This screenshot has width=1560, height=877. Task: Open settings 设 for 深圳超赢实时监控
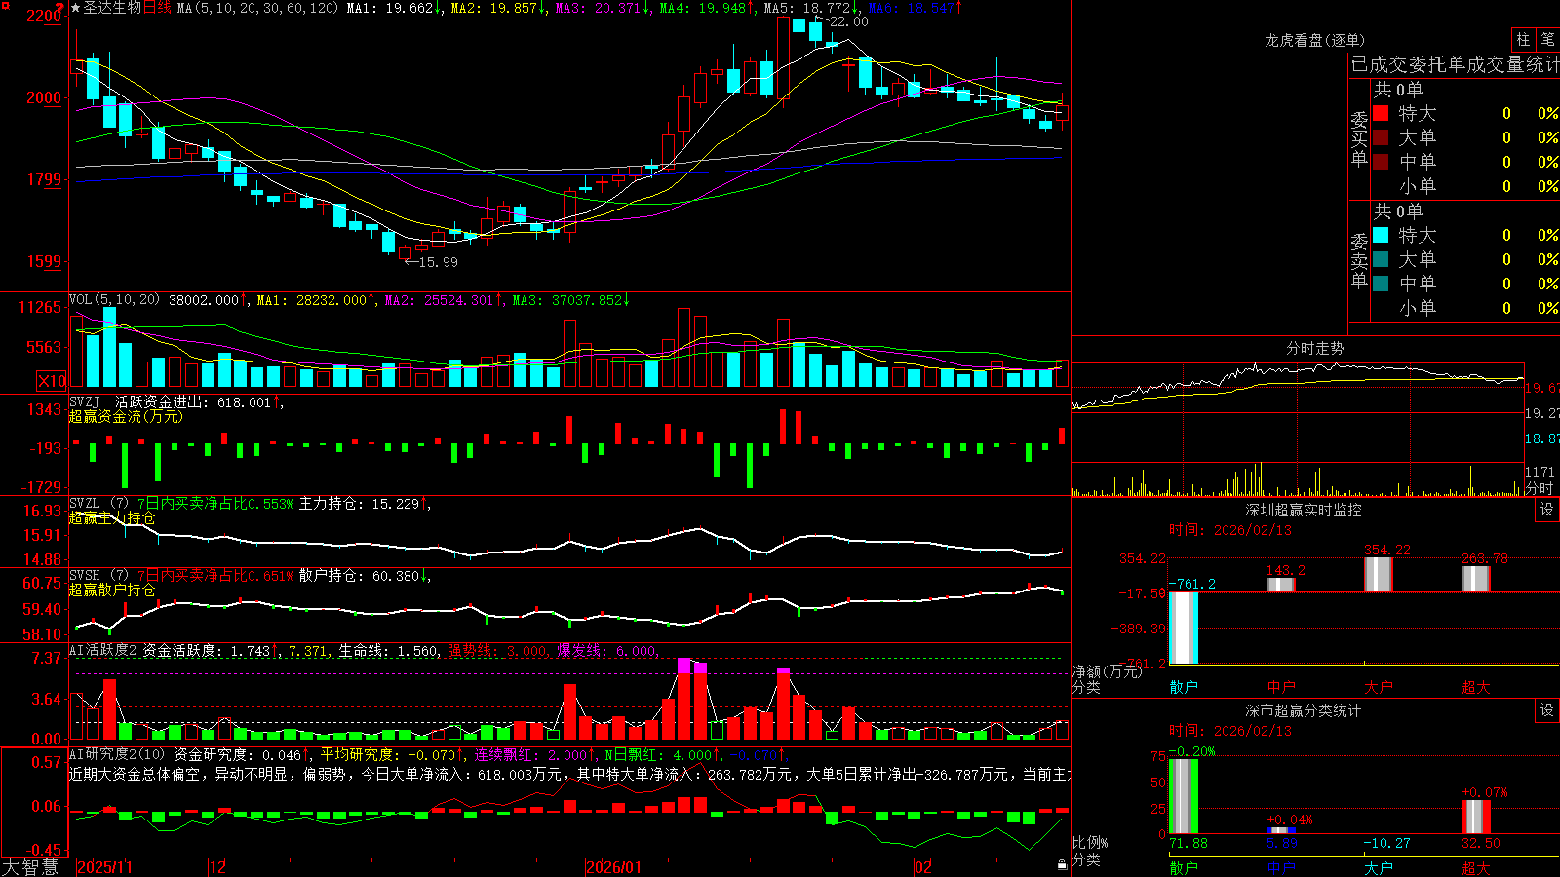click(x=1547, y=510)
